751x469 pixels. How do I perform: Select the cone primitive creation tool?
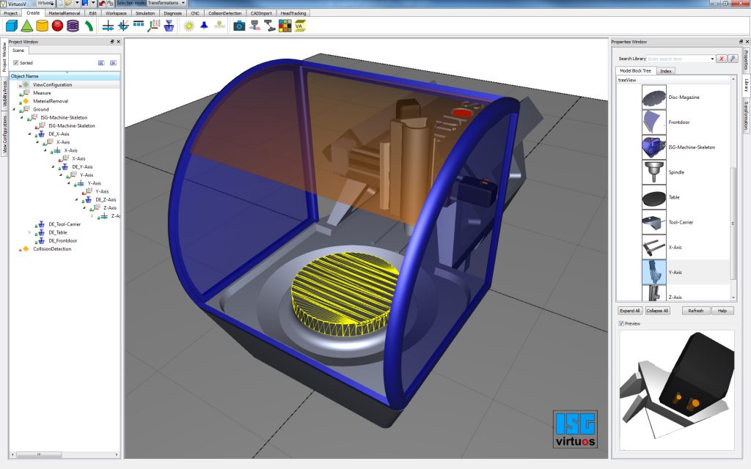(28, 26)
